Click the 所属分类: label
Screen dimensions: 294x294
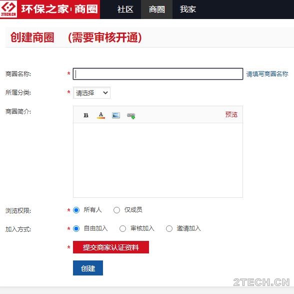tap(18, 93)
